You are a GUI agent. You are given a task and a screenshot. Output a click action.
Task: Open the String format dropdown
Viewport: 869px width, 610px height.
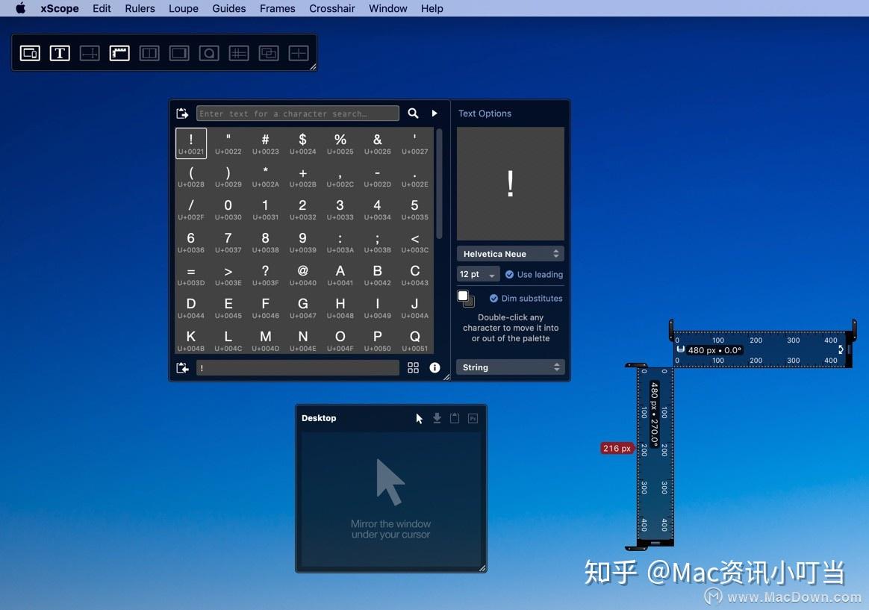tap(510, 367)
